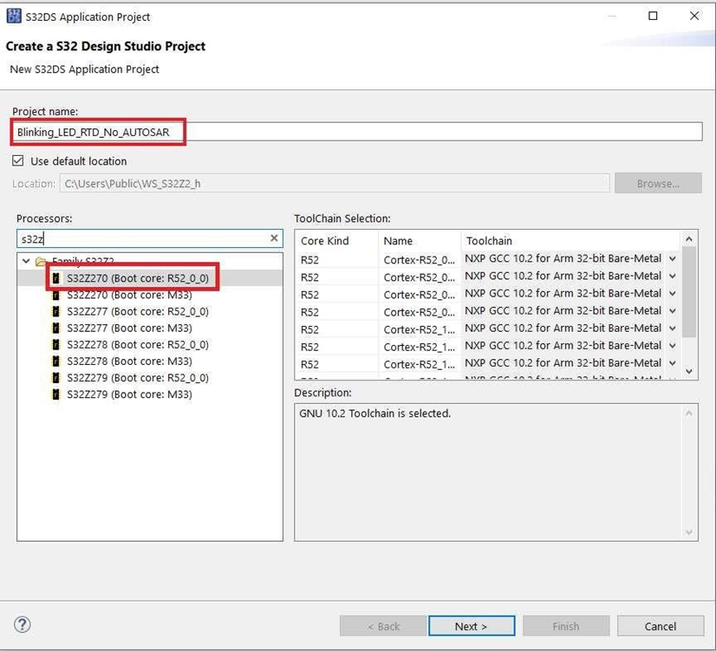Click the Next > button
This screenshot has width=716, height=651.
tap(472, 626)
